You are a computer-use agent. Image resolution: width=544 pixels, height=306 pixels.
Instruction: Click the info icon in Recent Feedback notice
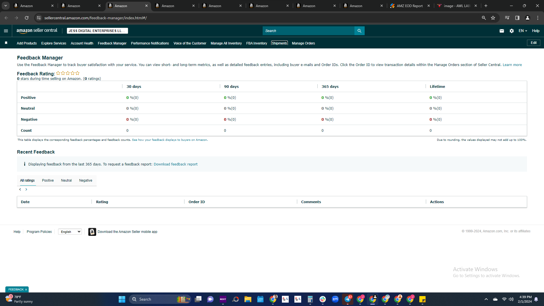(x=25, y=164)
